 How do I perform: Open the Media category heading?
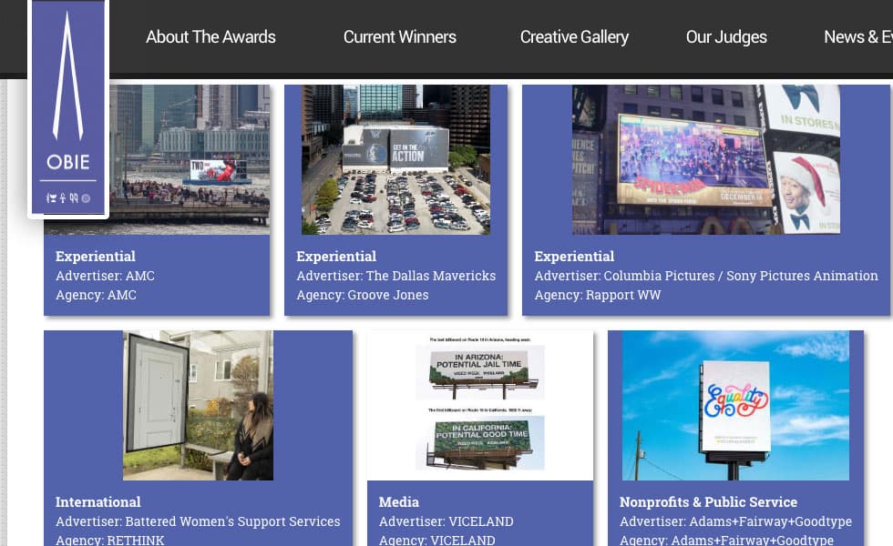click(x=399, y=502)
